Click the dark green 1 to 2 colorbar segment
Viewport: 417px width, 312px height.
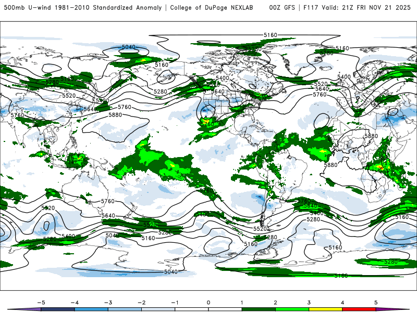click(x=259, y=309)
